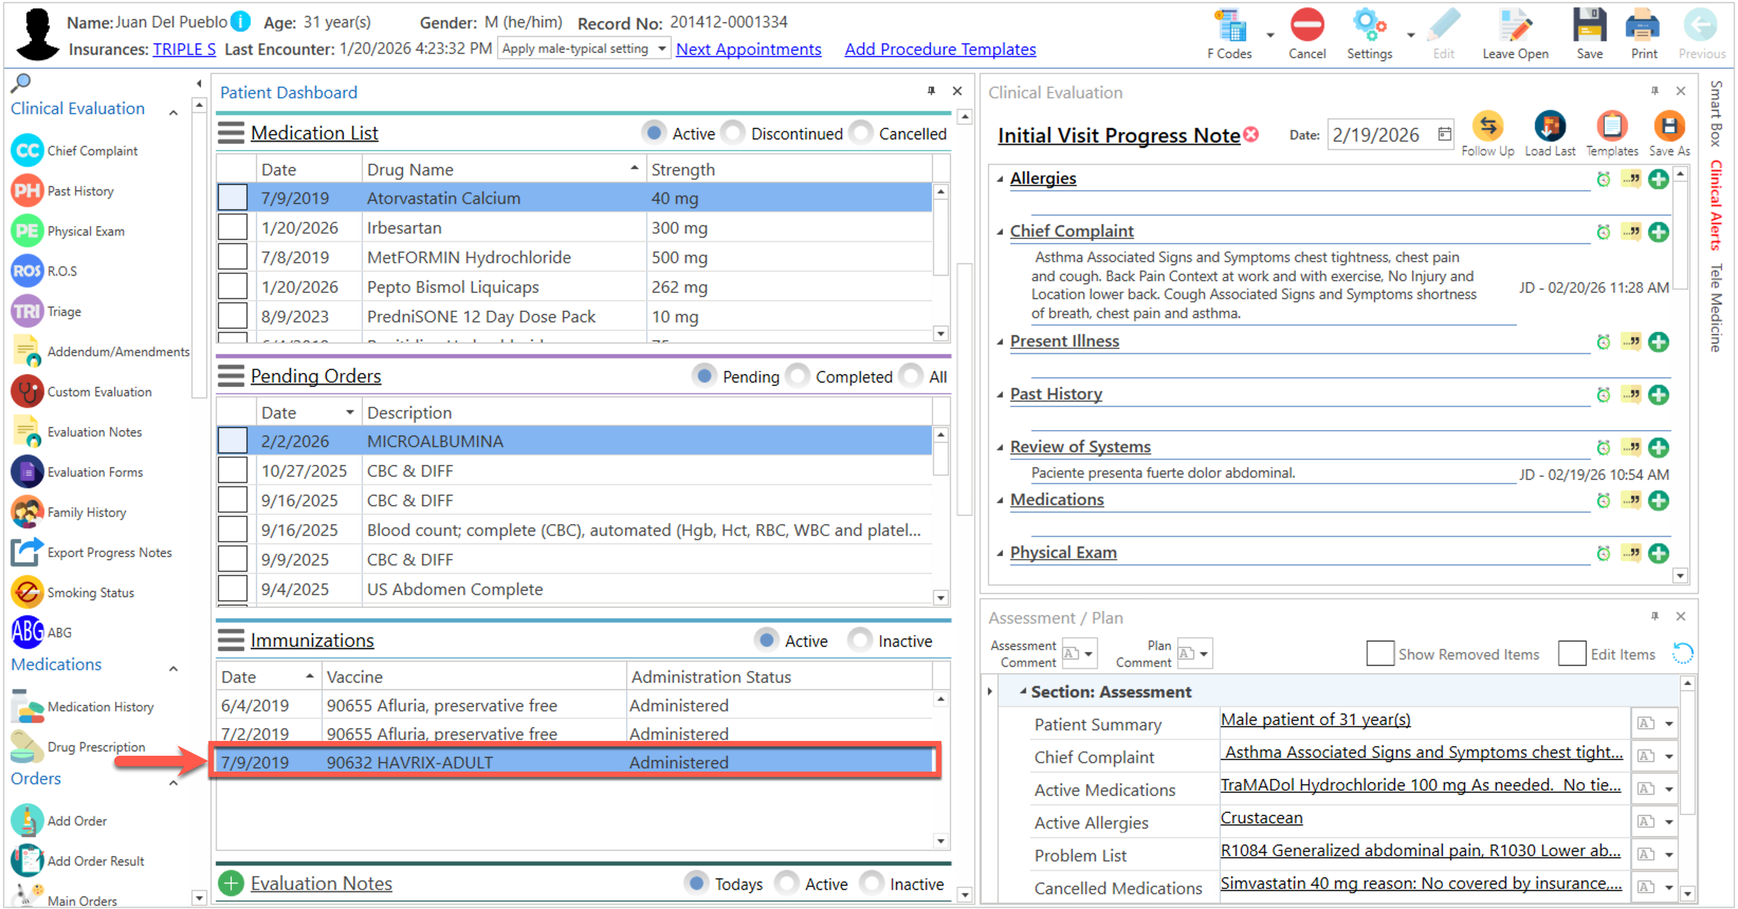1738x909 pixels.
Task: Open the Assessment Comment dropdown
Action: [1089, 653]
